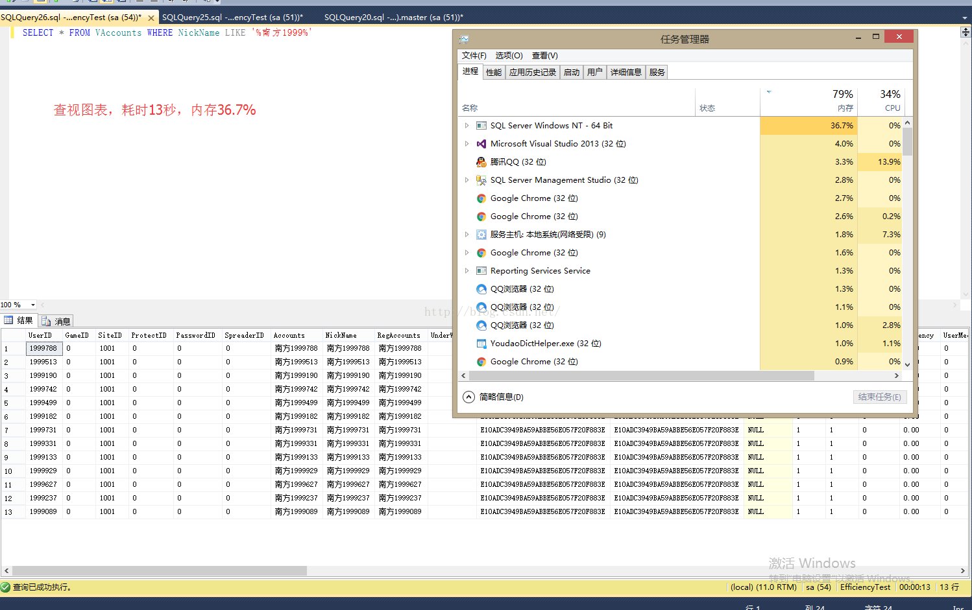This screenshot has height=610, width=972.
Task: Open the document tabs overflow dropdown arrow
Action: coord(964,18)
